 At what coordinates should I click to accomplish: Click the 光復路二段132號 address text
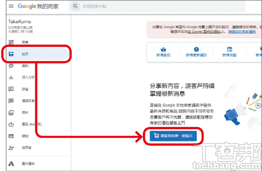[21, 31]
